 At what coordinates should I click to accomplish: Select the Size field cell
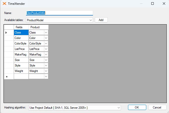click(21, 60)
